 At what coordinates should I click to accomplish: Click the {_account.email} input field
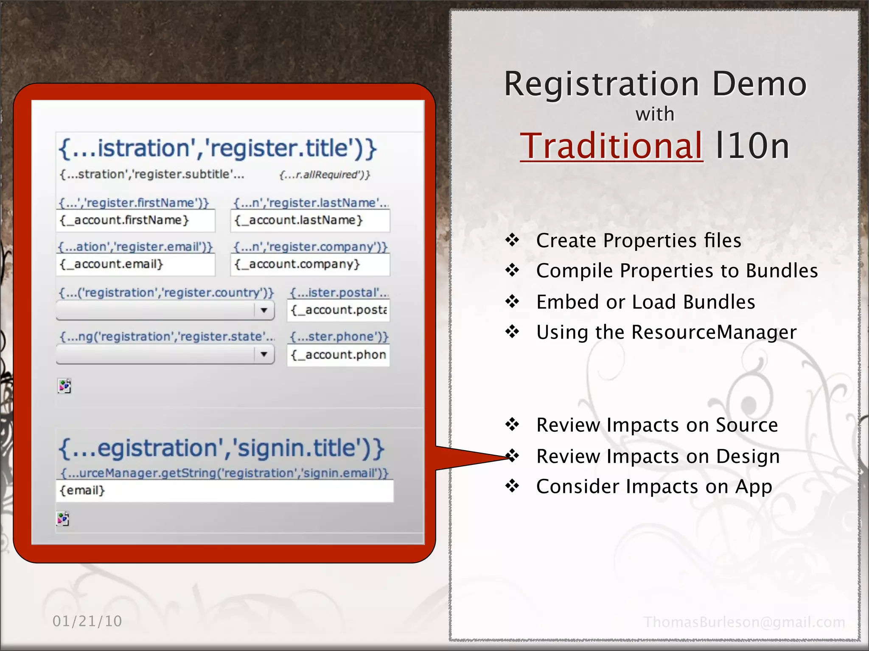(135, 264)
